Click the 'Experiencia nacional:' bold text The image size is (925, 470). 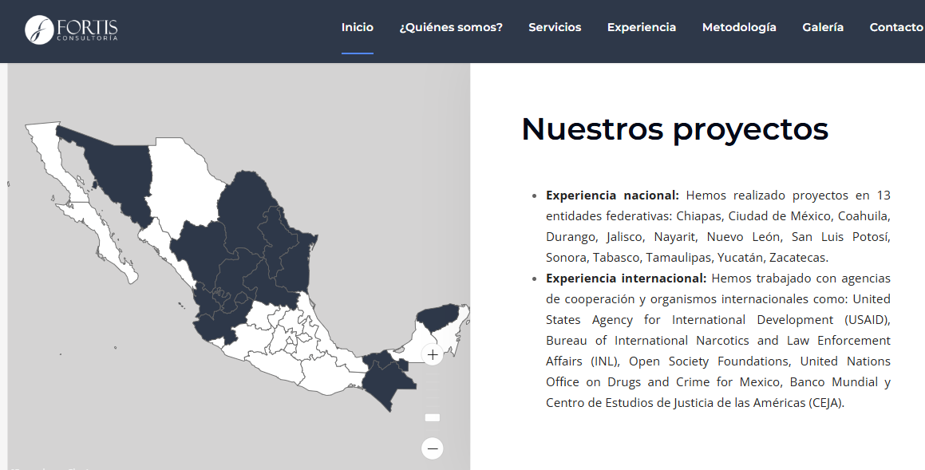pos(612,196)
